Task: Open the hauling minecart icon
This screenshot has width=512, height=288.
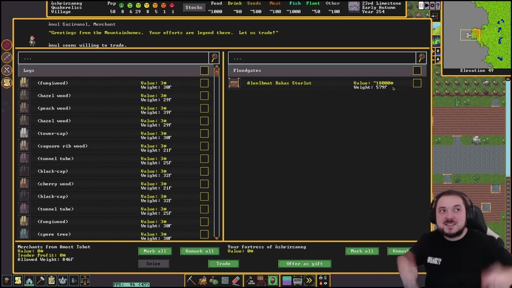Action: [x=298, y=280]
